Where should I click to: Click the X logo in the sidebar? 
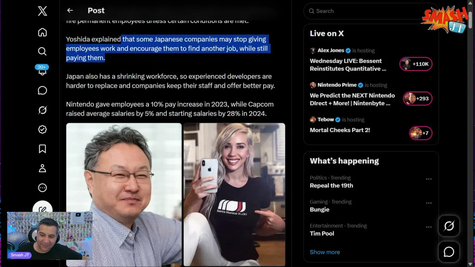(42, 11)
